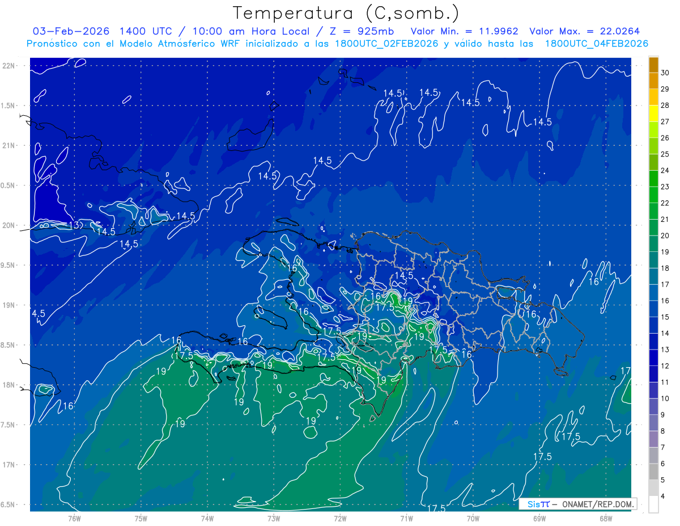Select the "Z = 925mb" level text
The image size is (680, 526).
[361, 31]
